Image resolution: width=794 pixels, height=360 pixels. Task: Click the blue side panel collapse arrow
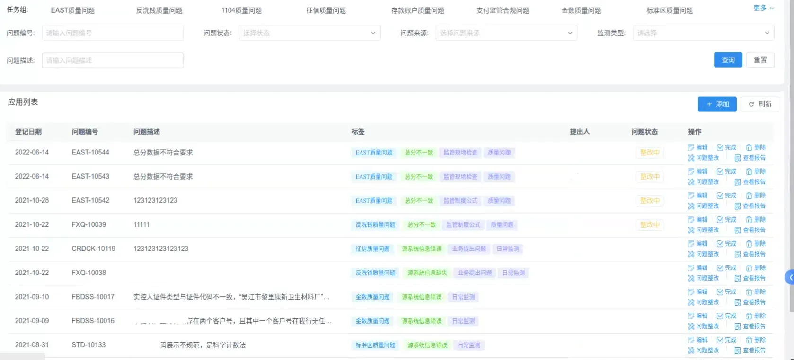point(789,277)
